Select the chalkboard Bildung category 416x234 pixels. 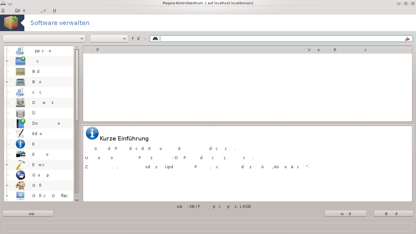pos(20,72)
